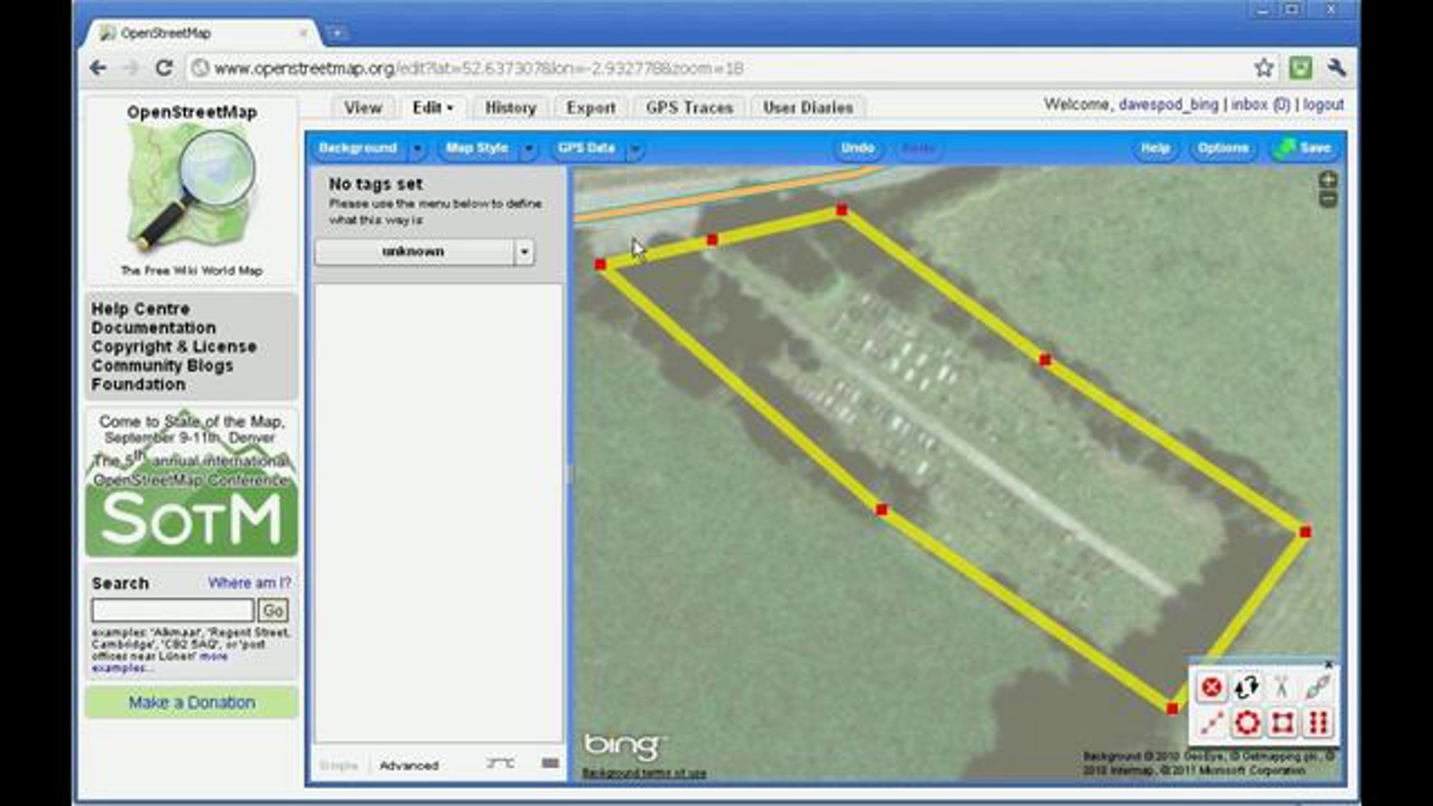Image resolution: width=1433 pixels, height=806 pixels.
Task: Make the way circular using the circle icon
Action: [x=1247, y=723]
